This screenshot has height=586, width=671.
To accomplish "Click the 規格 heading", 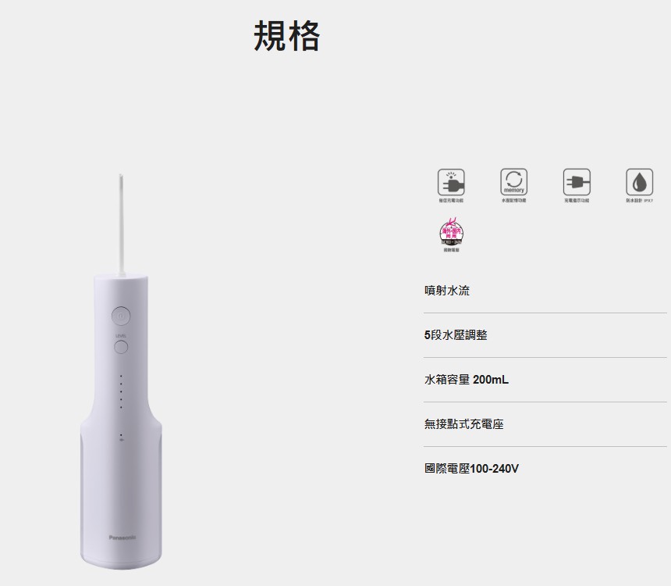I will coord(286,36).
